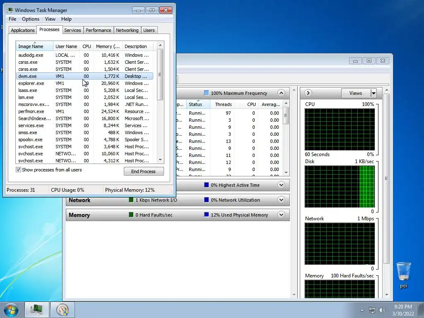The width and height of the screenshot is (424, 318).
Task: Select the smss.exe process
Action: coord(84,132)
